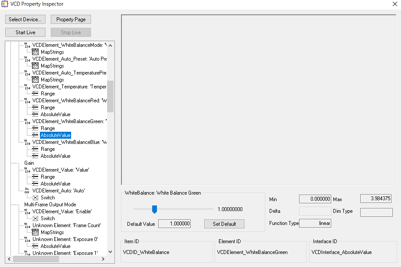401x267 pixels.
Task: Select the Switch item under VCDElement_Auto 'Auto'
Action: pos(48,198)
